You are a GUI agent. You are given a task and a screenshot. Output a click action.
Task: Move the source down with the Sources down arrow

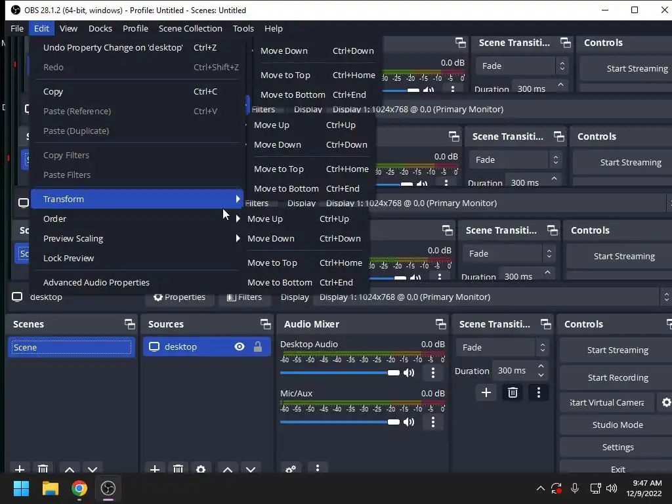tap(251, 469)
